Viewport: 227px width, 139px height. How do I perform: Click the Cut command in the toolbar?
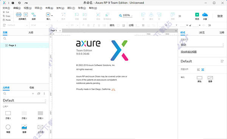(6, 12)
